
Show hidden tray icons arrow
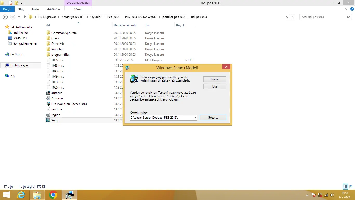(x=307, y=195)
